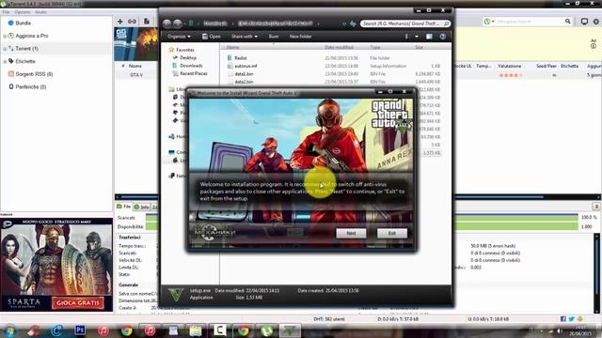Click the uTorrent details panel collapse arrow
Screen dimensions: 602x338
pyautogui.click(x=596, y=207)
